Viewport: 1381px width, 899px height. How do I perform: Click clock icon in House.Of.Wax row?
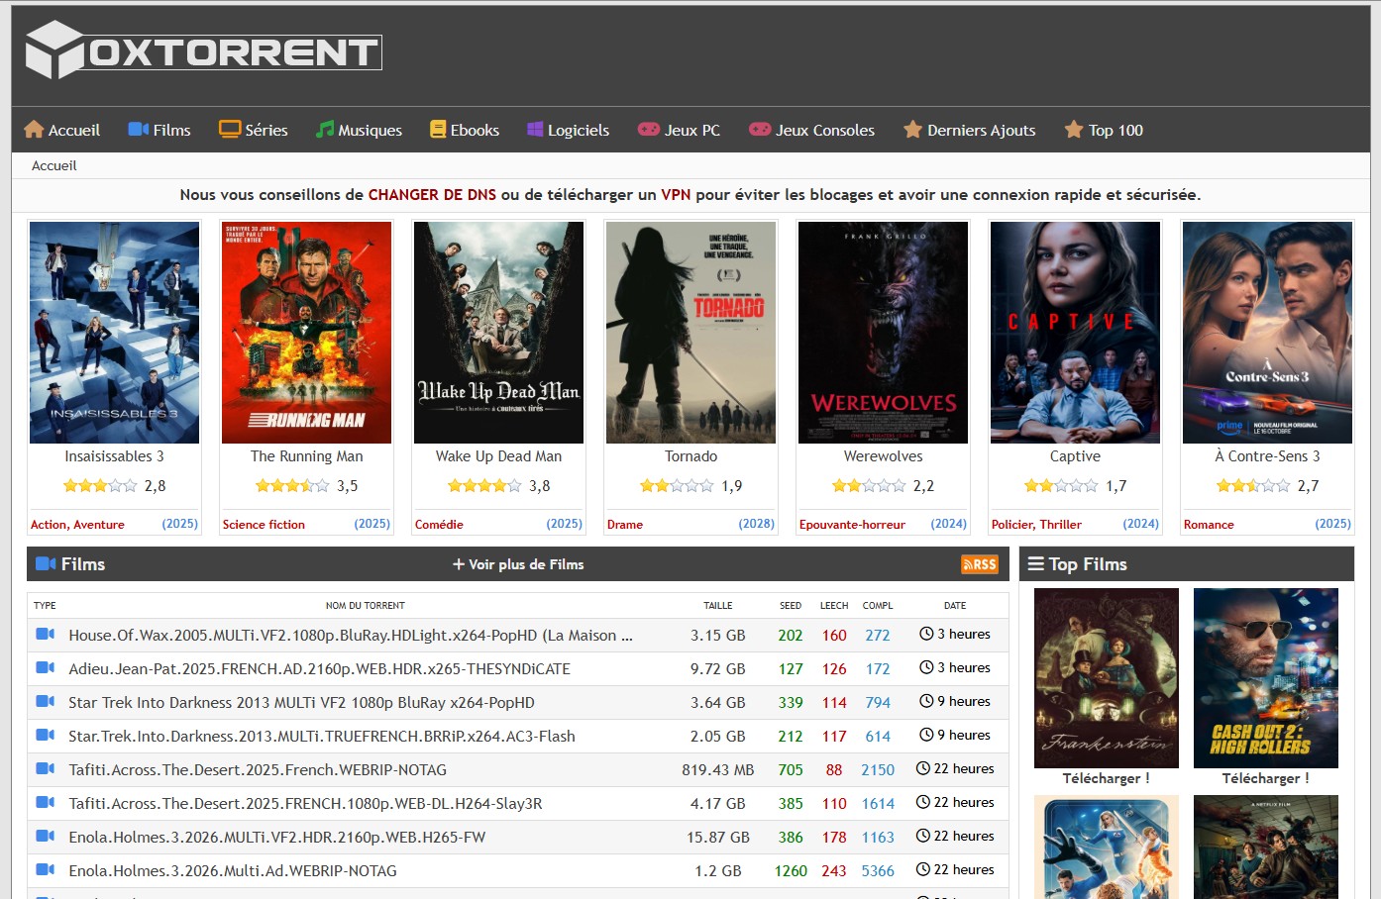[x=926, y=634]
